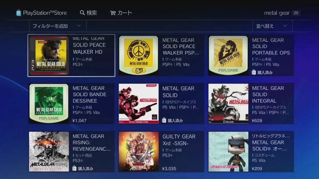Open the 並べ替え sort dropdown
The image size is (319, 179).
coord(273,26)
